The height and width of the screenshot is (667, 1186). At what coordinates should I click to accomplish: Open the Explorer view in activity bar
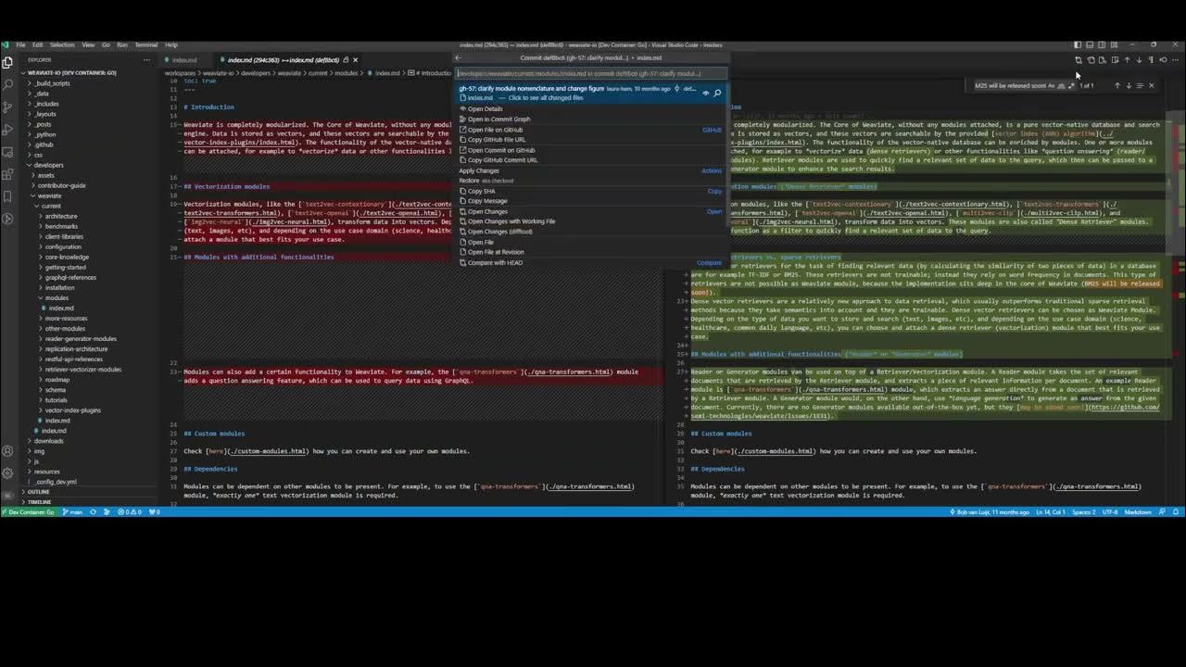(7, 63)
